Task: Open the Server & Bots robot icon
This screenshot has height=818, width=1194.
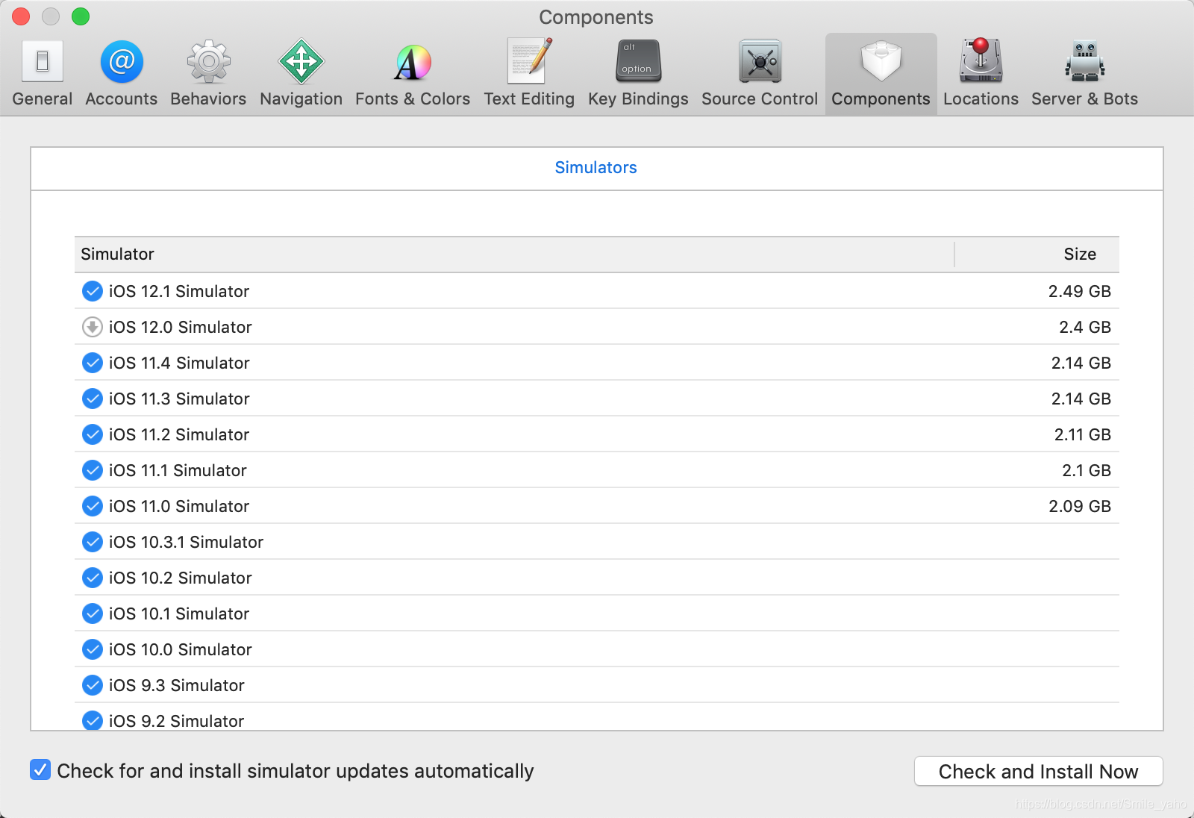Action: click(x=1084, y=61)
